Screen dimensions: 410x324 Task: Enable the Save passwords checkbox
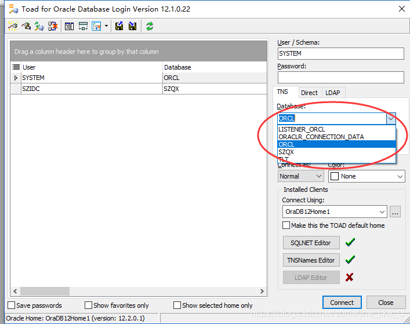pos(11,305)
